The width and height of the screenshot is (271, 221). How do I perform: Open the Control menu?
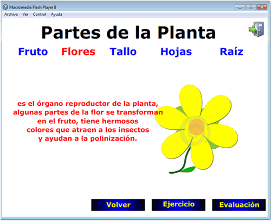pyautogui.click(x=40, y=14)
